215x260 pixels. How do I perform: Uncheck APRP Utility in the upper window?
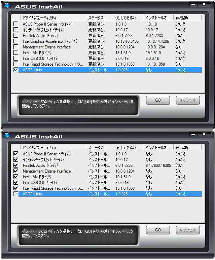(16, 70)
